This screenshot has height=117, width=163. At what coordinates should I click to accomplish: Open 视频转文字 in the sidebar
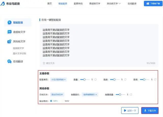pos(18,48)
